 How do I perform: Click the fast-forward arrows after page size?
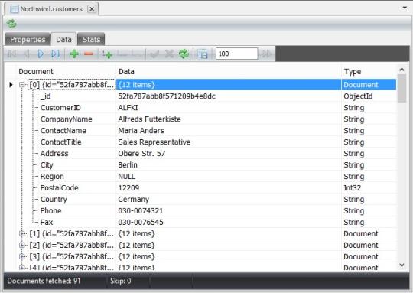266,54
